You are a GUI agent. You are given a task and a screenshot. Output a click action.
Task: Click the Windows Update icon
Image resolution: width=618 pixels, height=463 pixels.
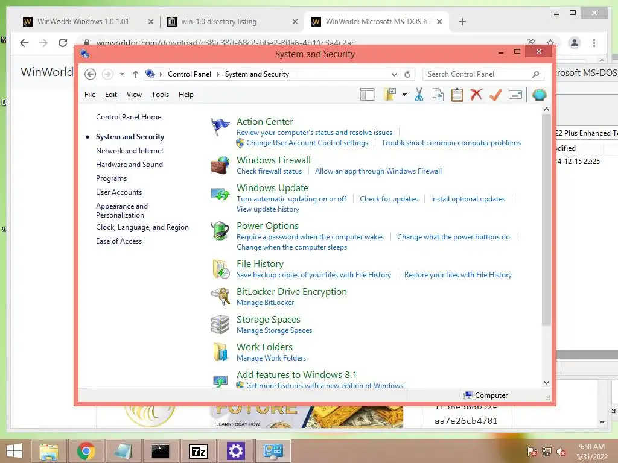tap(220, 194)
